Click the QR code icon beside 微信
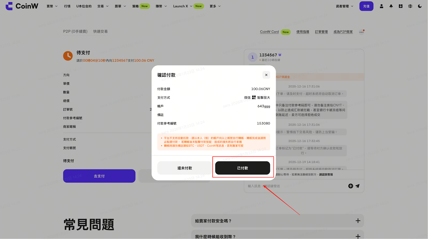The image size is (428, 239). [254, 98]
